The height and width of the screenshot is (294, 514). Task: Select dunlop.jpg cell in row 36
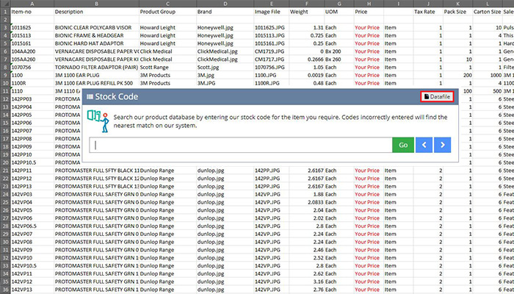225,290
